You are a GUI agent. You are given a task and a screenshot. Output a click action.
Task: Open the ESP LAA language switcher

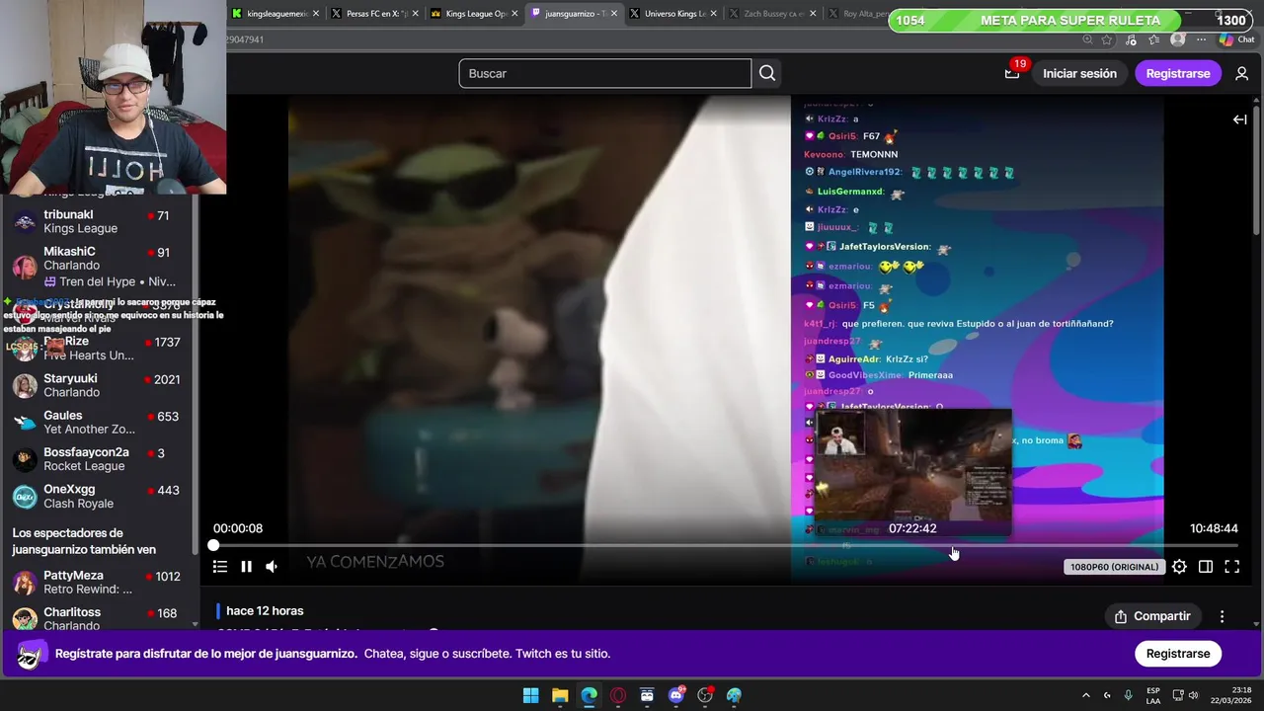[1153, 695]
